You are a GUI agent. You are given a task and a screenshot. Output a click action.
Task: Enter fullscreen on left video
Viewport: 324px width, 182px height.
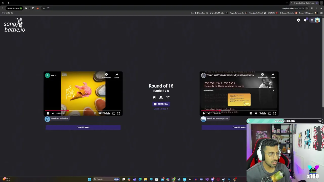118,113
